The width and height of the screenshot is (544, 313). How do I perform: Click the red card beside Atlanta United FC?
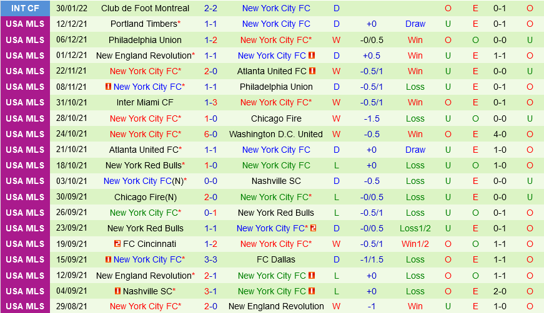(x=312, y=71)
